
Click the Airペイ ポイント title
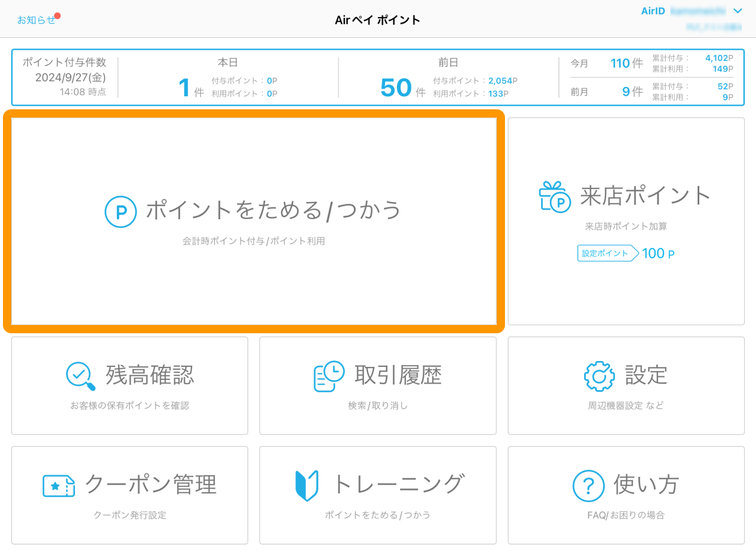[377, 20]
